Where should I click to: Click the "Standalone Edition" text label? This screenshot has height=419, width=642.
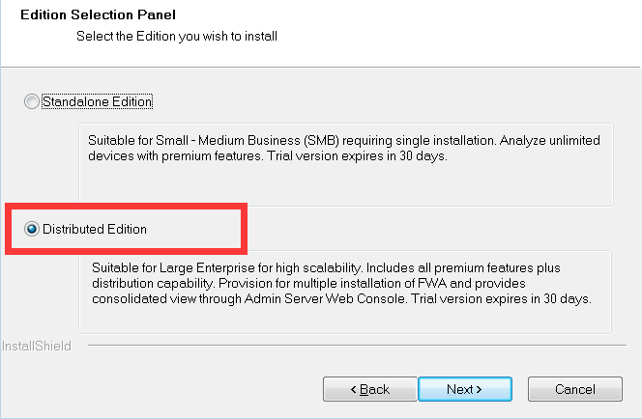(x=98, y=101)
